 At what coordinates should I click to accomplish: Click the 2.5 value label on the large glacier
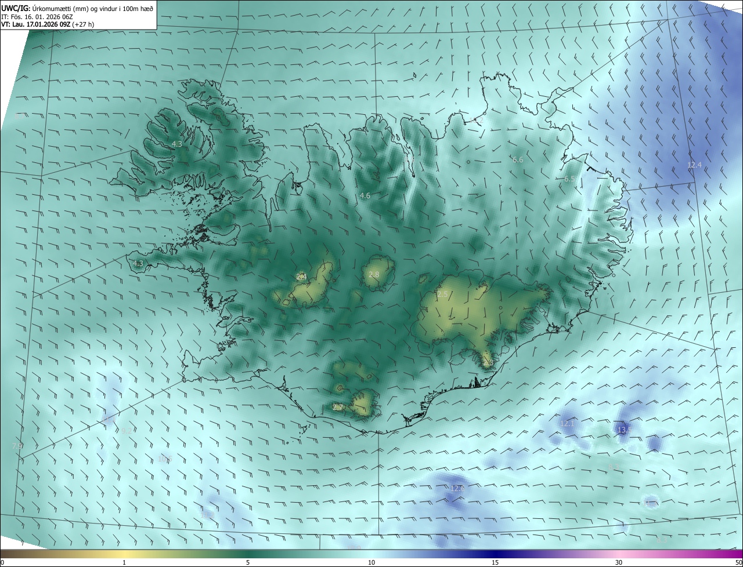click(x=442, y=295)
